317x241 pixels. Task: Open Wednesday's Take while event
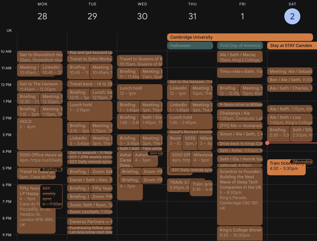(x=151, y=149)
